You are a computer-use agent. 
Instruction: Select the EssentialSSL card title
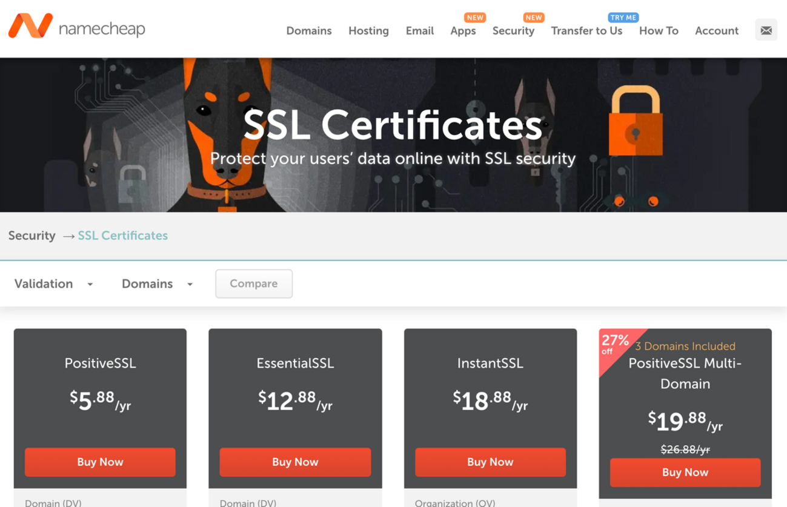point(295,363)
